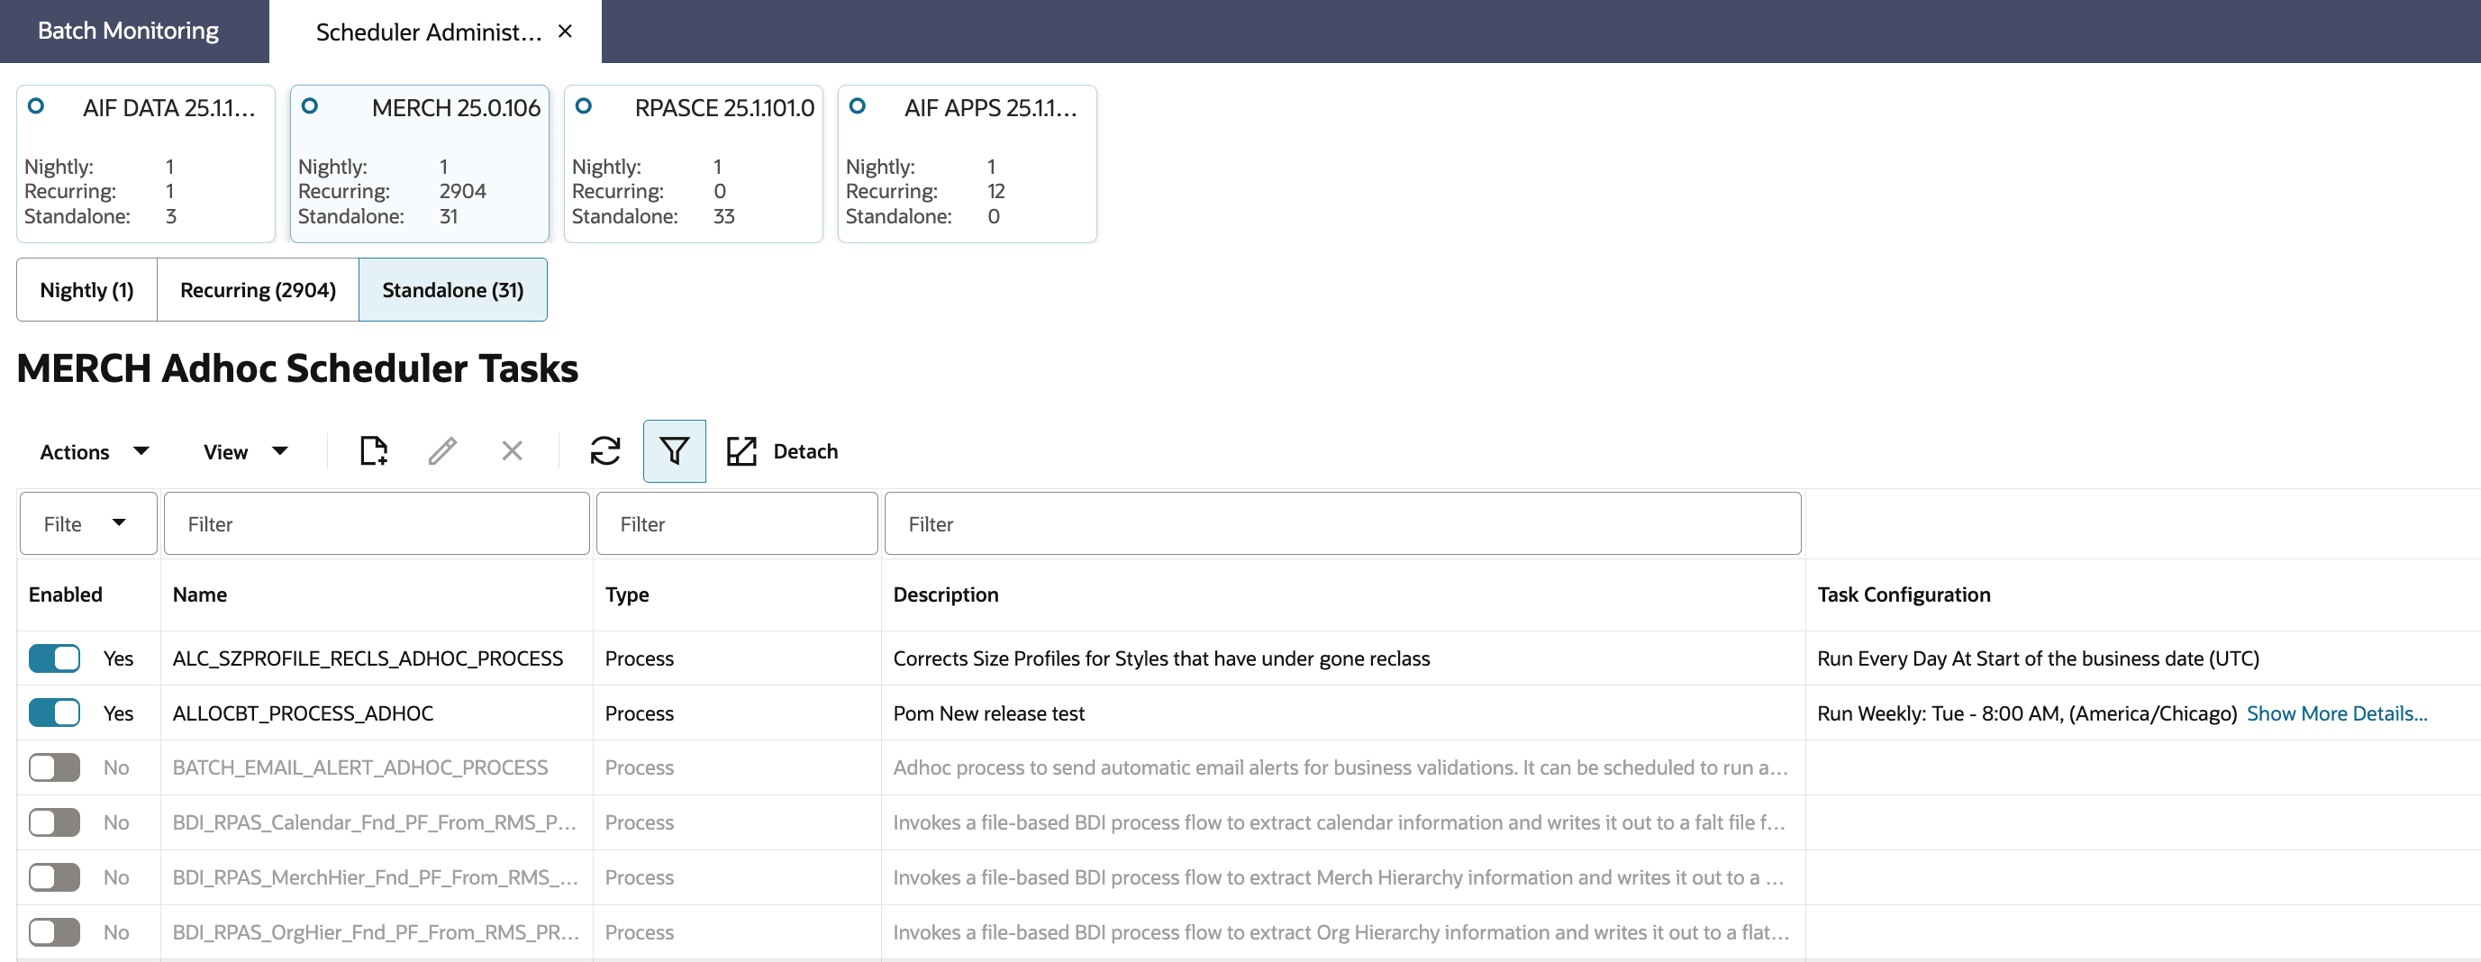This screenshot has width=2481, height=962.
Task: Switch to Batch Monitoring tab
Action: pyautogui.click(x=128, y=31)
